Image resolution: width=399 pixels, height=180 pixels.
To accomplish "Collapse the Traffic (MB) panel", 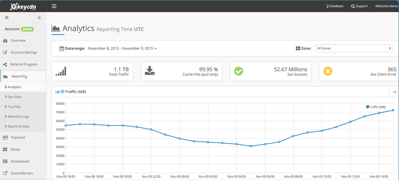I will coord(394,92).
